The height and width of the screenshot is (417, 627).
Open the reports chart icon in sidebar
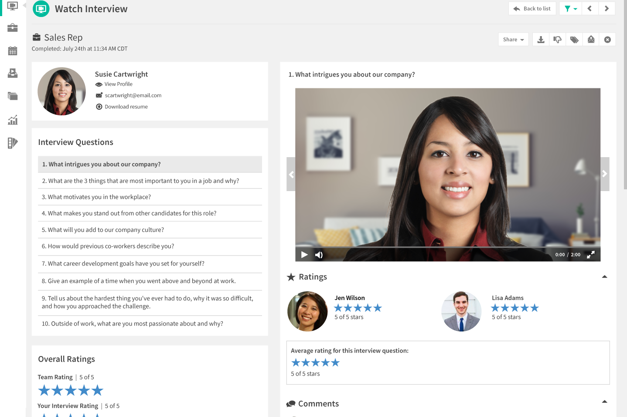(13, 120)
